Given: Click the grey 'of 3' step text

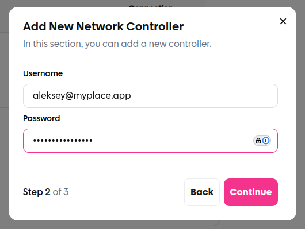Looking at the screenshot, I should (x=60, y=192).
